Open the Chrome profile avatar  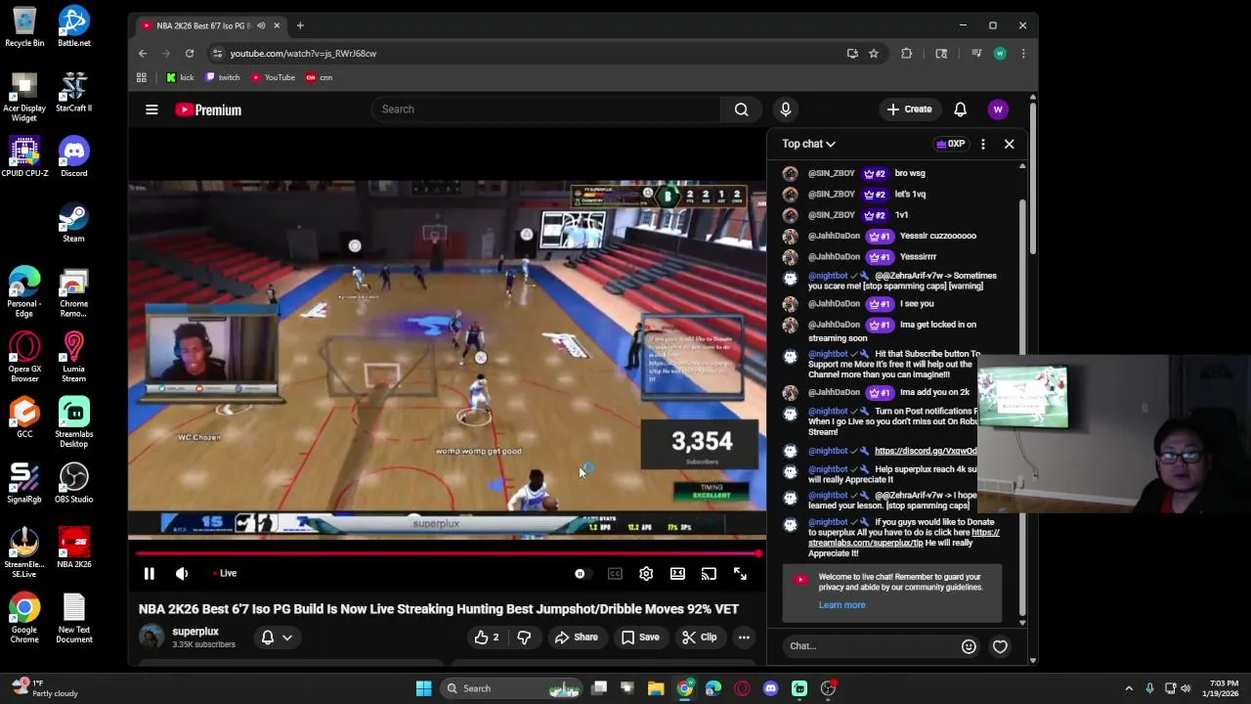click(x=1000, y=54)
